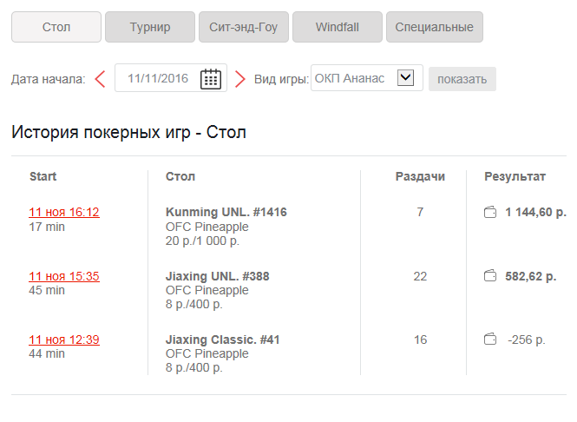577x422 pixels.
Task: Expand the Вид игры dropdown arrow
Action: [405, 77]
